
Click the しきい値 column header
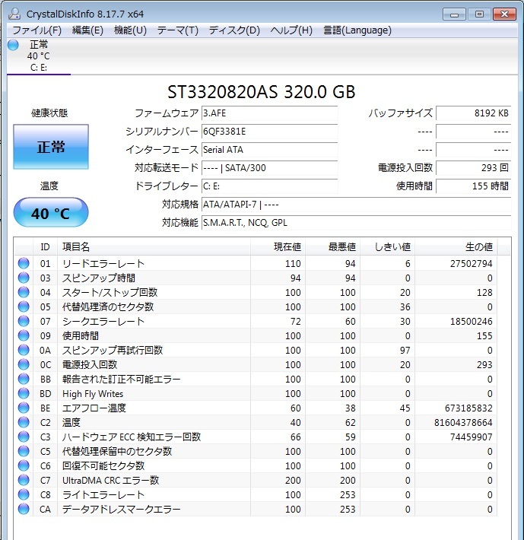(387, 247)
